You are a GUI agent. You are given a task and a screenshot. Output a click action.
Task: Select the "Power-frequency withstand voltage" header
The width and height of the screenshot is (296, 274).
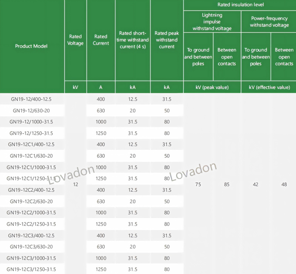pos(269,22)
